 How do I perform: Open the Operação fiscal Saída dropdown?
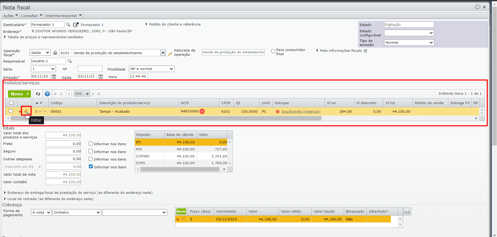40,53
